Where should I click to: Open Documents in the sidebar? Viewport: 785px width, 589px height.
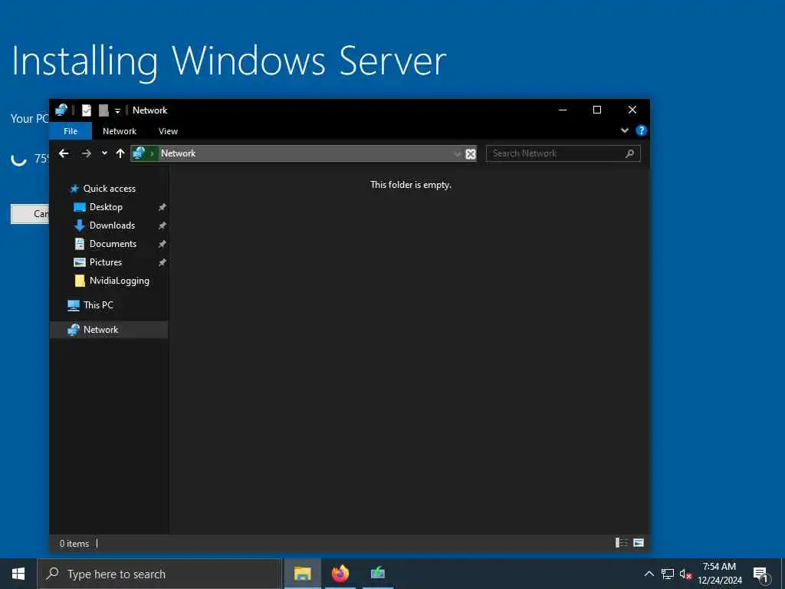click(x=113, y=244)
